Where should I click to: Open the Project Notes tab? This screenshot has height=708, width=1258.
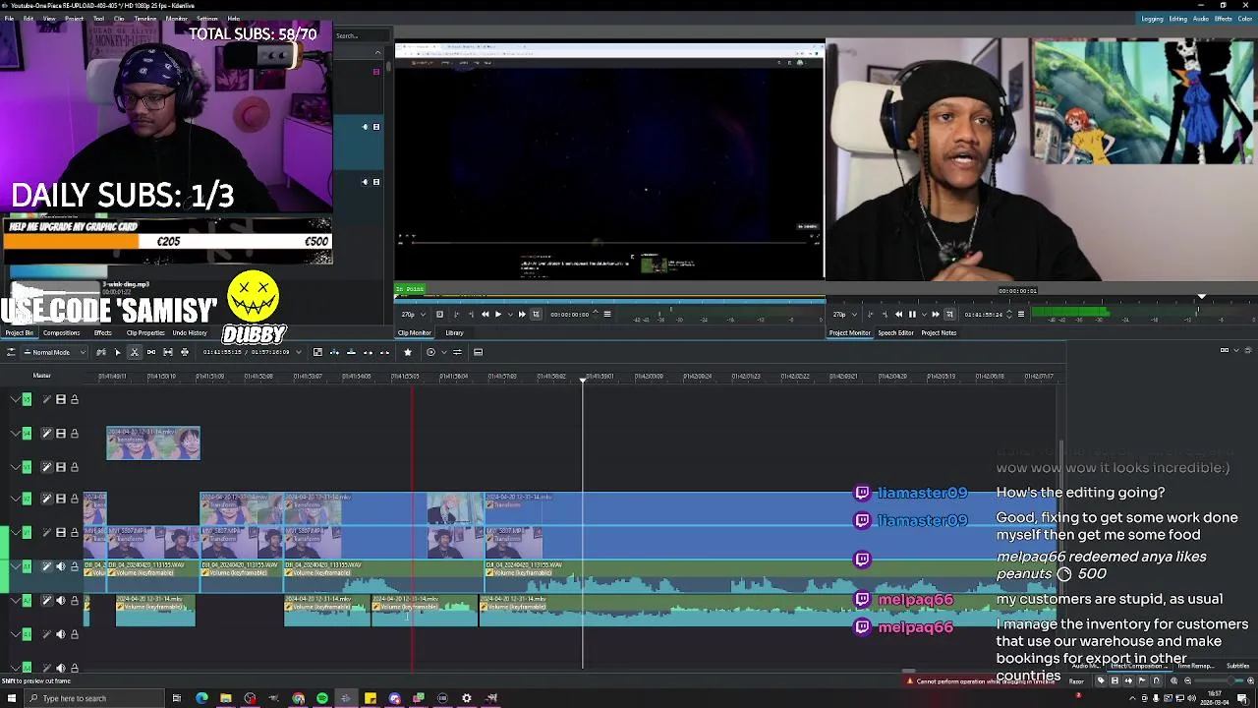click(x=939, y=332)
